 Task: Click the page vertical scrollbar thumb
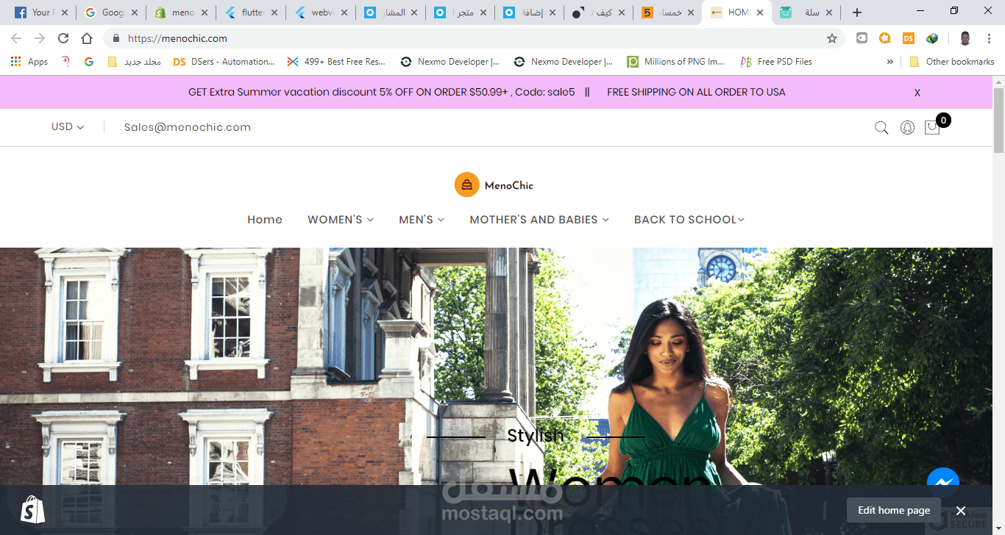[998, 120]
